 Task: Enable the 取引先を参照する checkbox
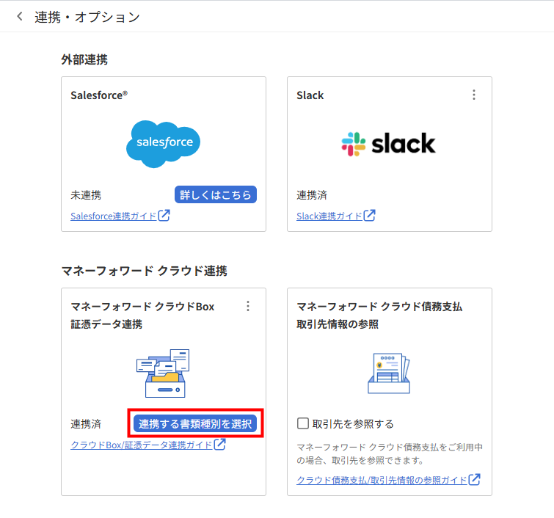coord(303,423)
